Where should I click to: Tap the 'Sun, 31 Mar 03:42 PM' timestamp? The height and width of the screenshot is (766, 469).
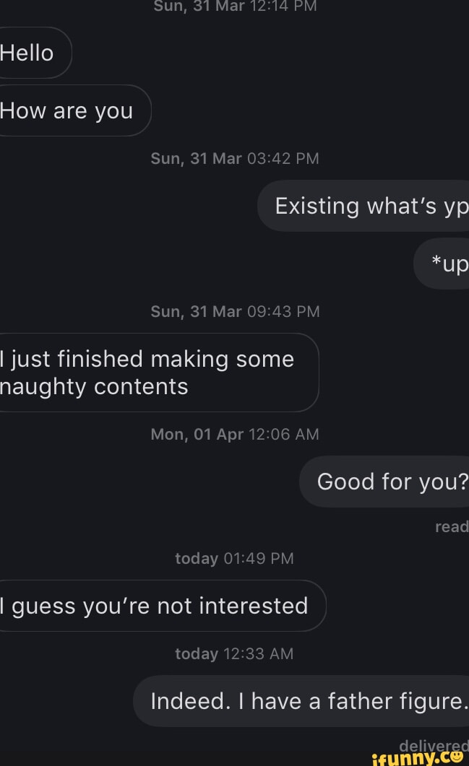tap(234, 159)
